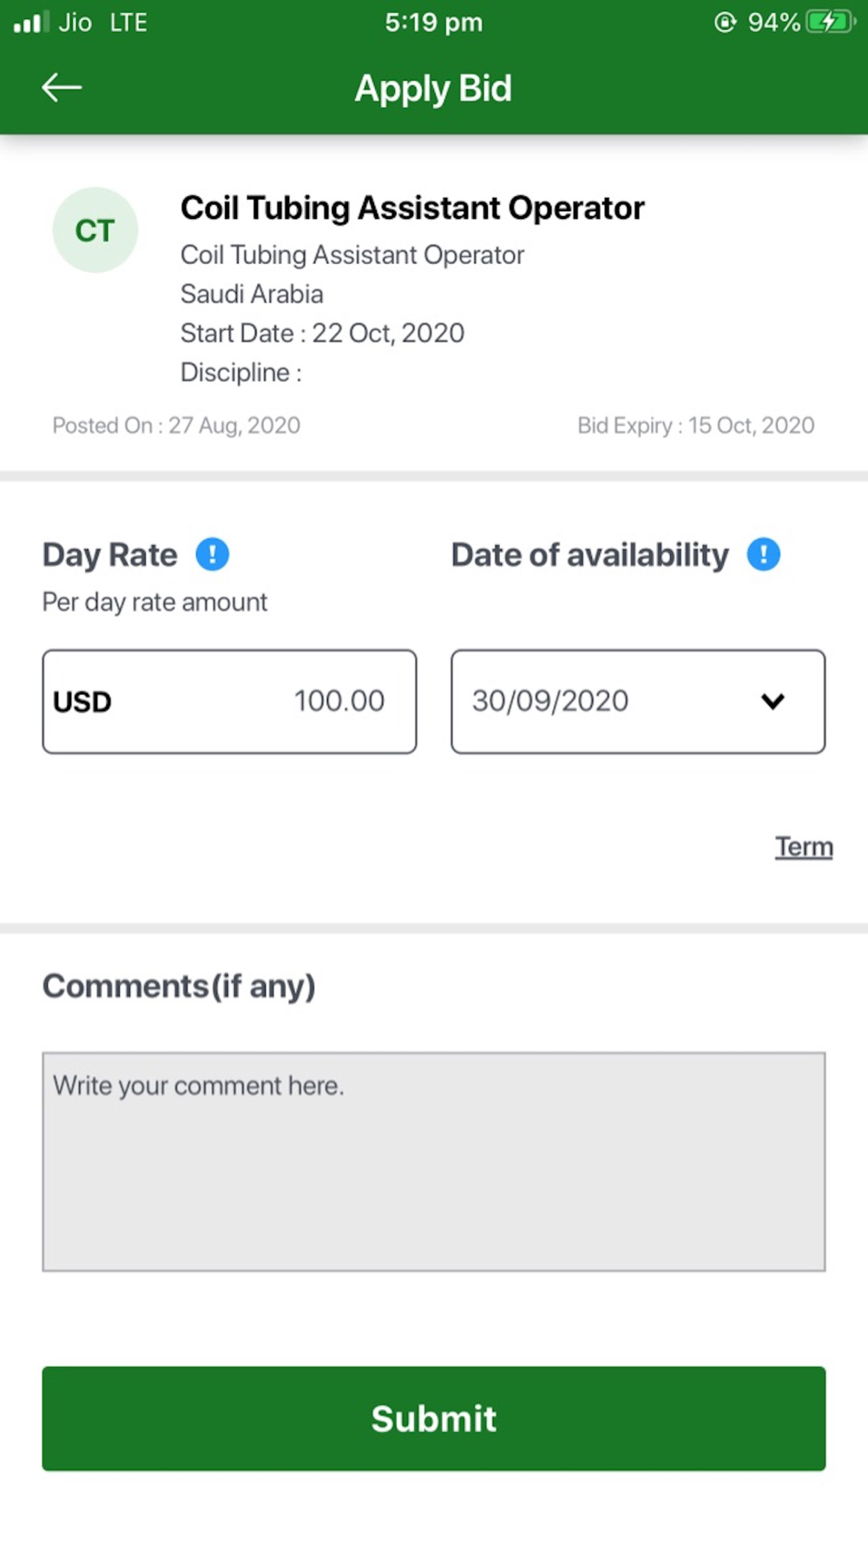This screenshot has height=1544, width=868.
Task: Open the 30/09/2020 availability date picker
Action: coord(638,702)
